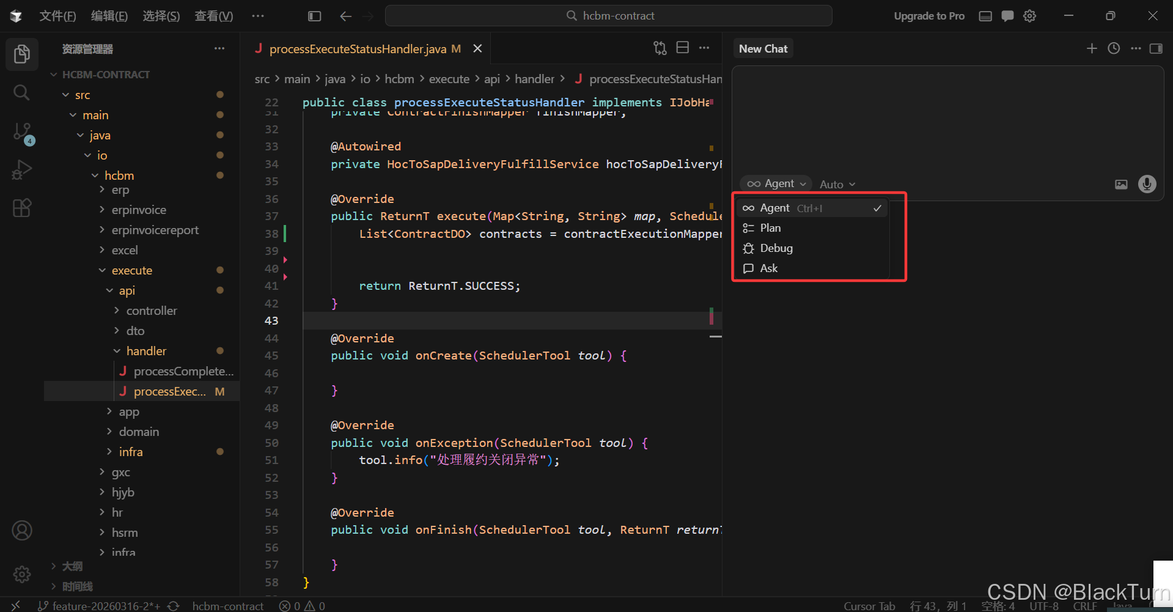Click the handler breadcrumb segment
This screenshot has height=612, width=1173.
[534, 79]
